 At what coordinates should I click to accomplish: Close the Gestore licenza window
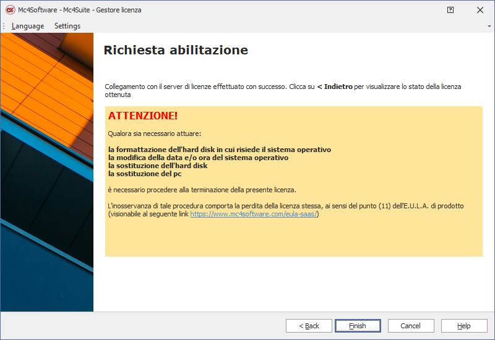[x=480, y=10]
